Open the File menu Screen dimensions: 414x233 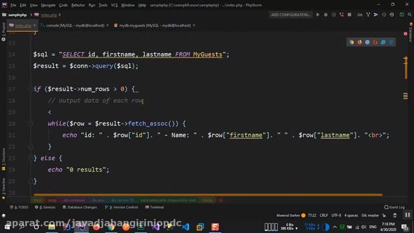13,5
